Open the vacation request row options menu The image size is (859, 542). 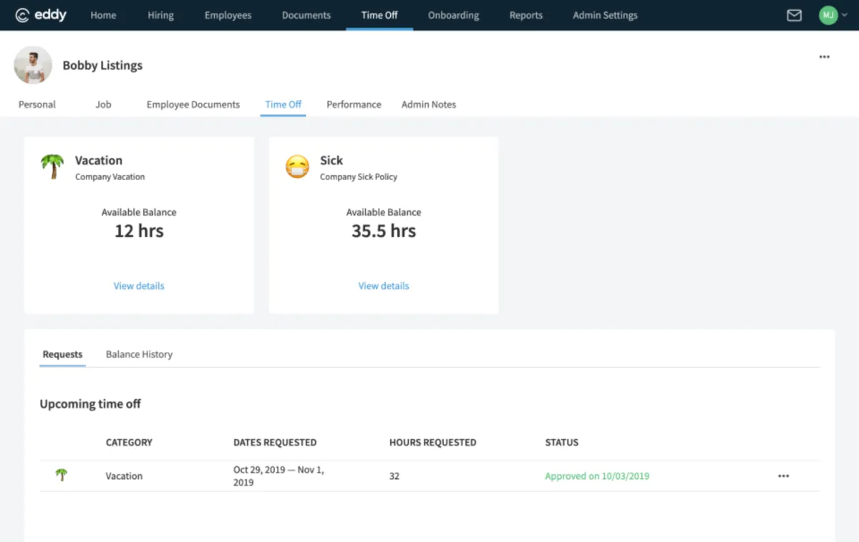tap(783, 476)
